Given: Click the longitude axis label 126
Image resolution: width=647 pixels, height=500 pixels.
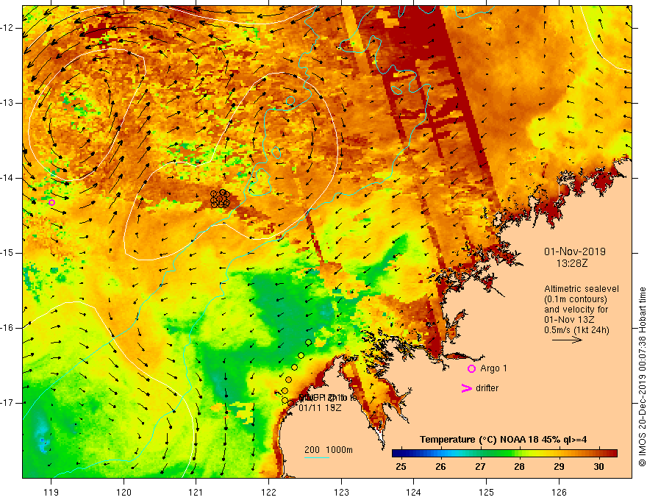Looking at the screenshot, I should click(559, 492).
